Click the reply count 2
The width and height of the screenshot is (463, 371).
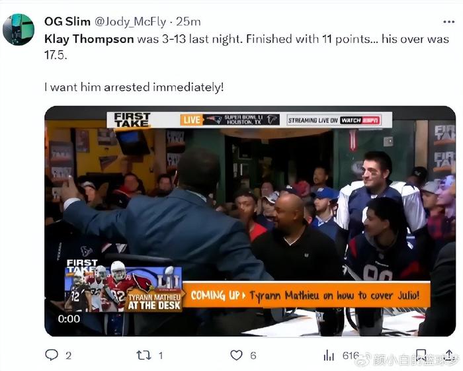(x=68, y=356)
